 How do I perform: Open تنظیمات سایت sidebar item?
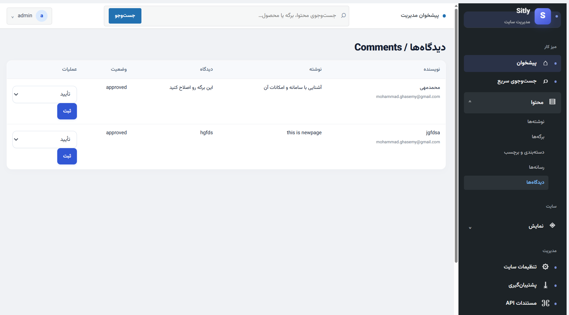(x=512, y=267)
